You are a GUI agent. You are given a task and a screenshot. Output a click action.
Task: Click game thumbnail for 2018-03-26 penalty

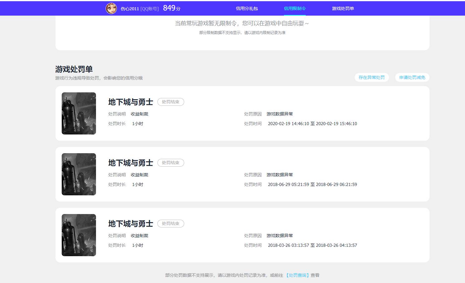pos(79,235)
